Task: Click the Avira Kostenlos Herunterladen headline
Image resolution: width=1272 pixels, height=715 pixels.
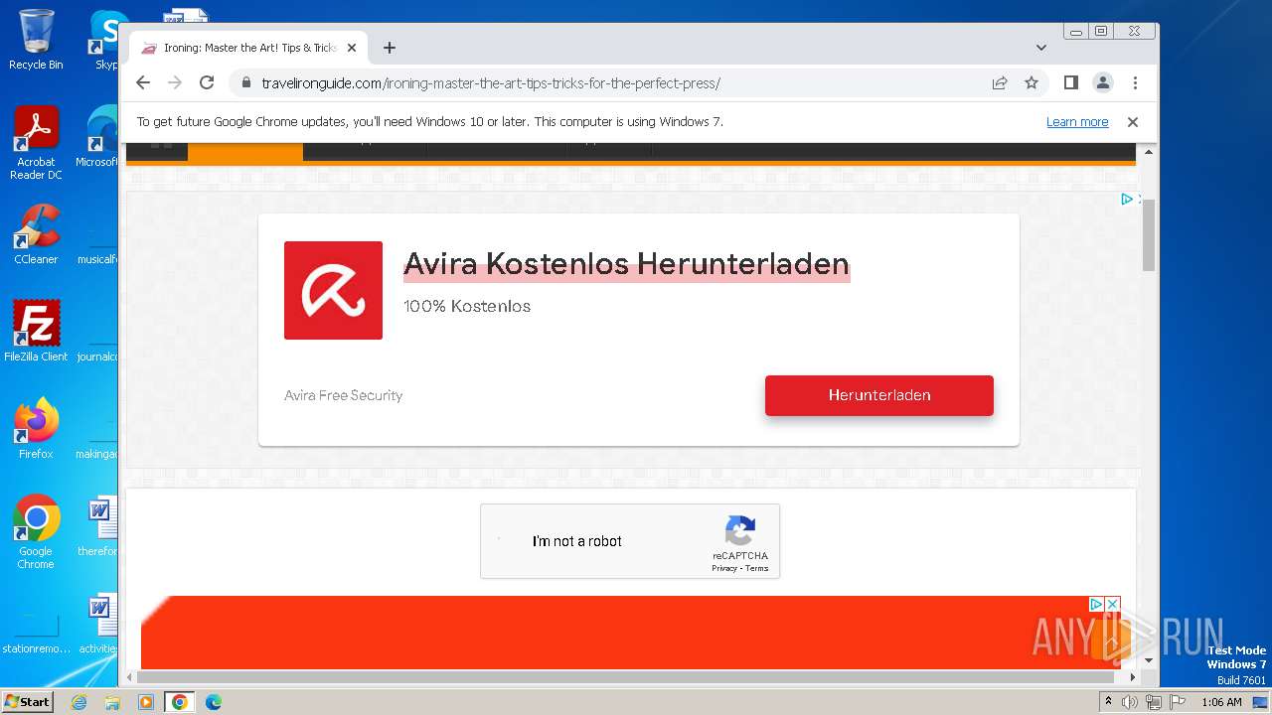Action: coord(626,264)
